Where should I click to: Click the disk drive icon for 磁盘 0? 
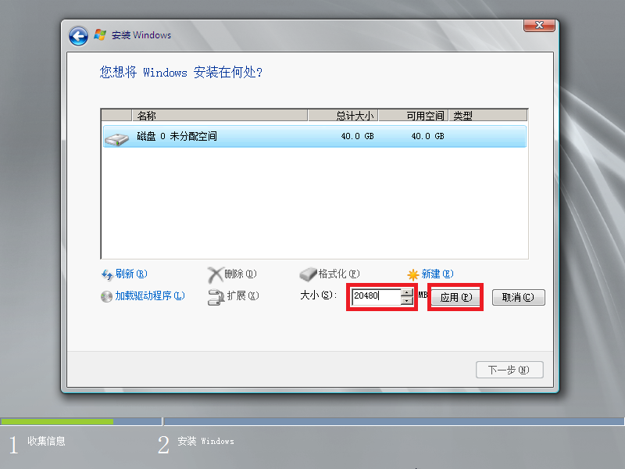click(x=116, y=139)
